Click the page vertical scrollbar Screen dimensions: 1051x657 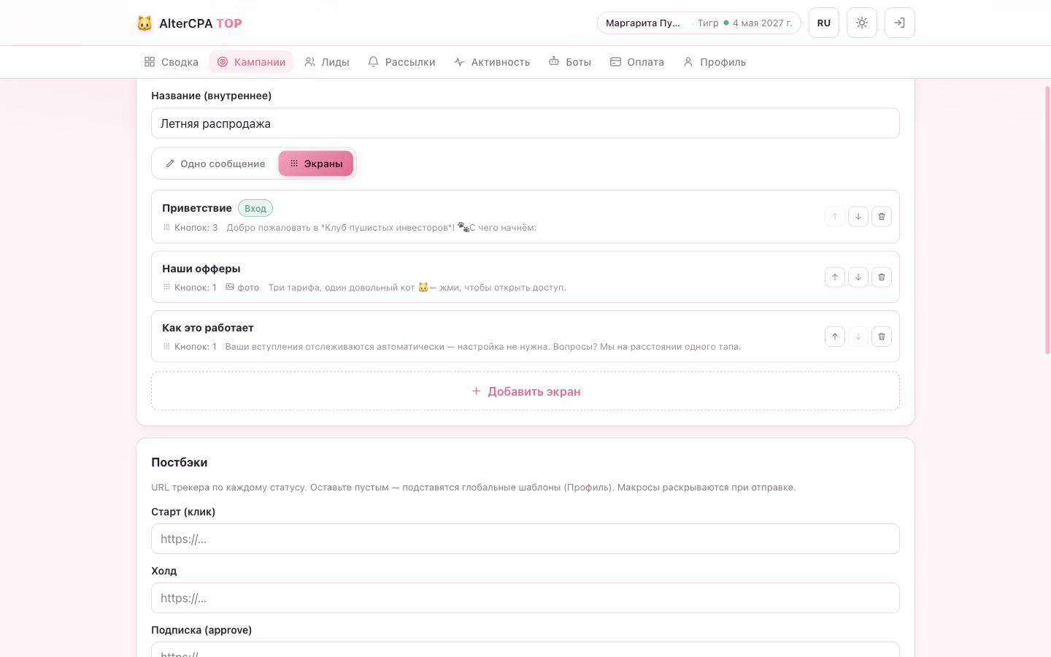pos(1047,219)
